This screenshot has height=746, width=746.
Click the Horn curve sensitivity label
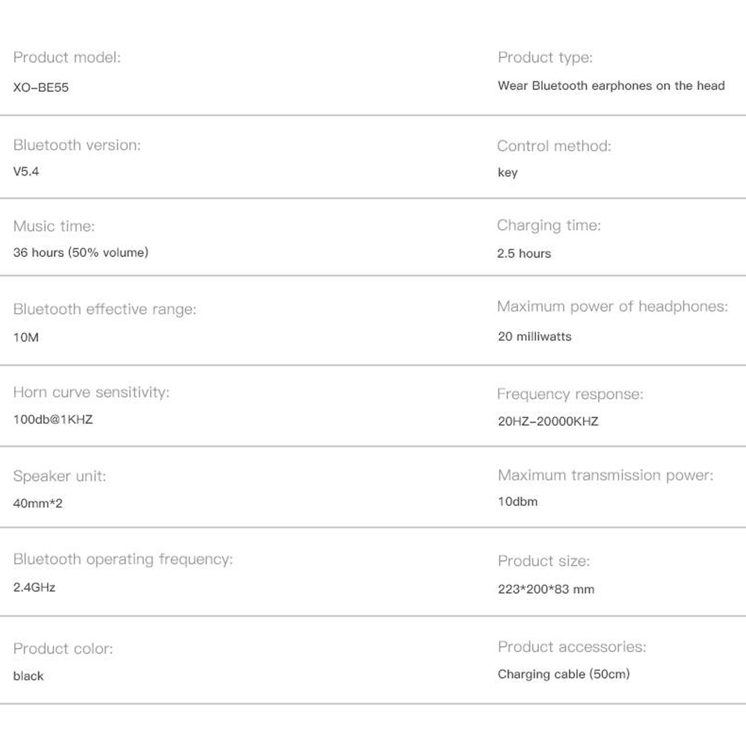(x=91, y=392)
